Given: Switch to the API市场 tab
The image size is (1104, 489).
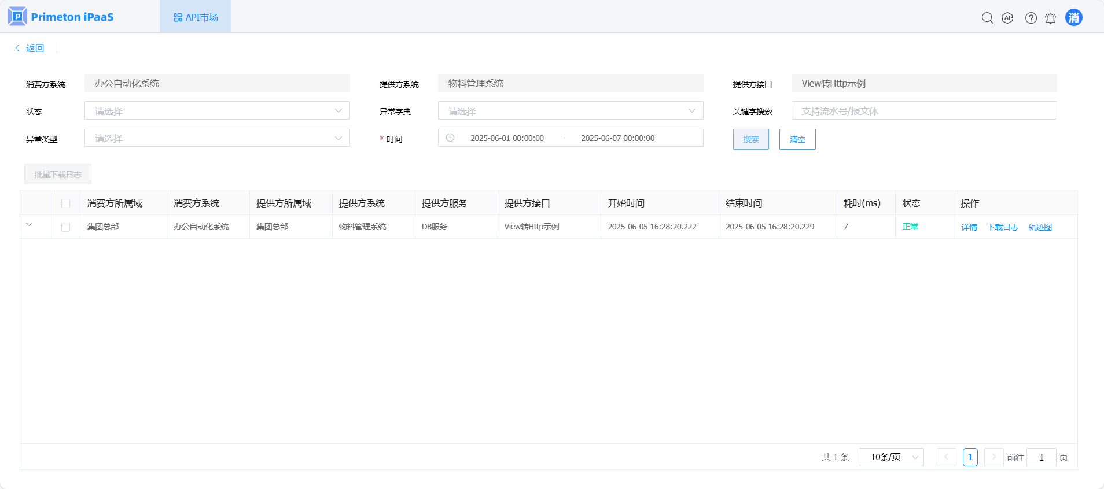Looking at the screenshot, I should (x=196, y=17).
